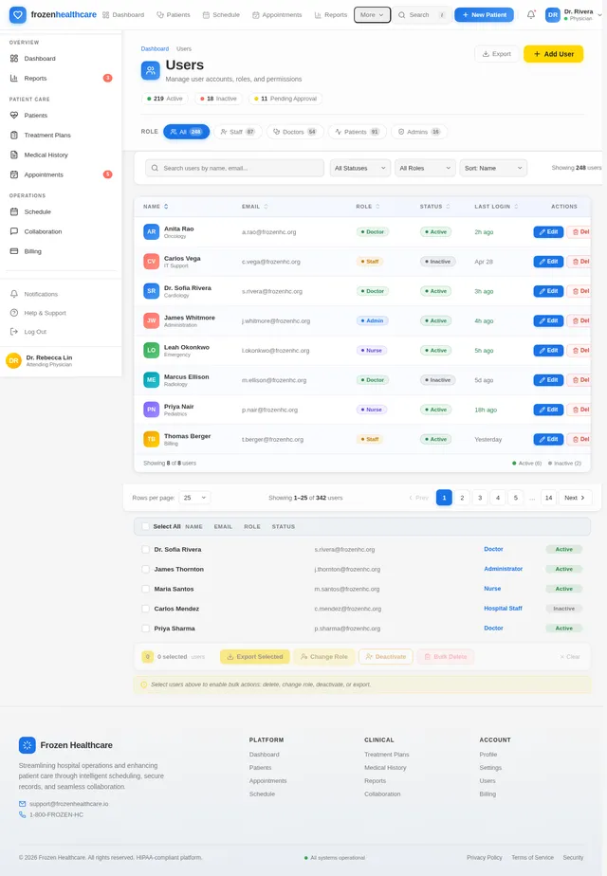Open the rows per page selector

click(194, 498)
